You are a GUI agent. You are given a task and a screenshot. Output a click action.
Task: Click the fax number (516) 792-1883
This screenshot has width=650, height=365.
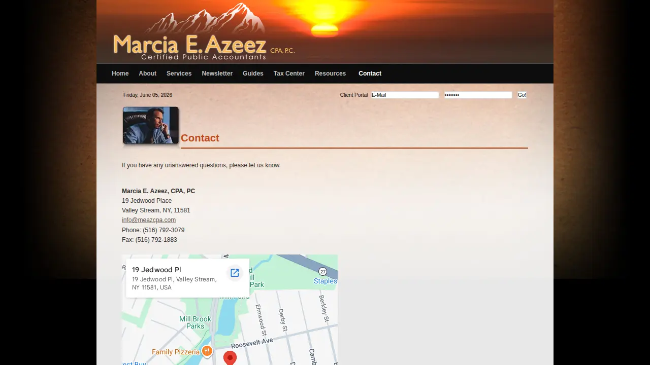pos(156,240)
